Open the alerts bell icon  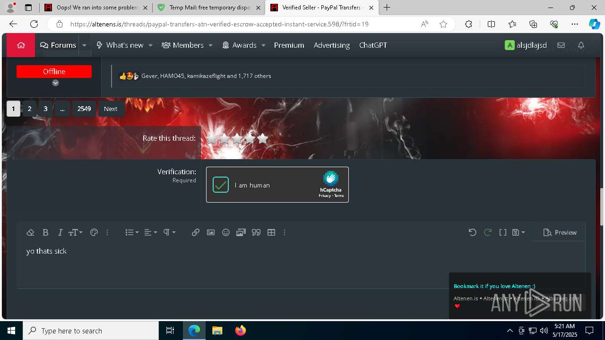(x=581, y=45)
